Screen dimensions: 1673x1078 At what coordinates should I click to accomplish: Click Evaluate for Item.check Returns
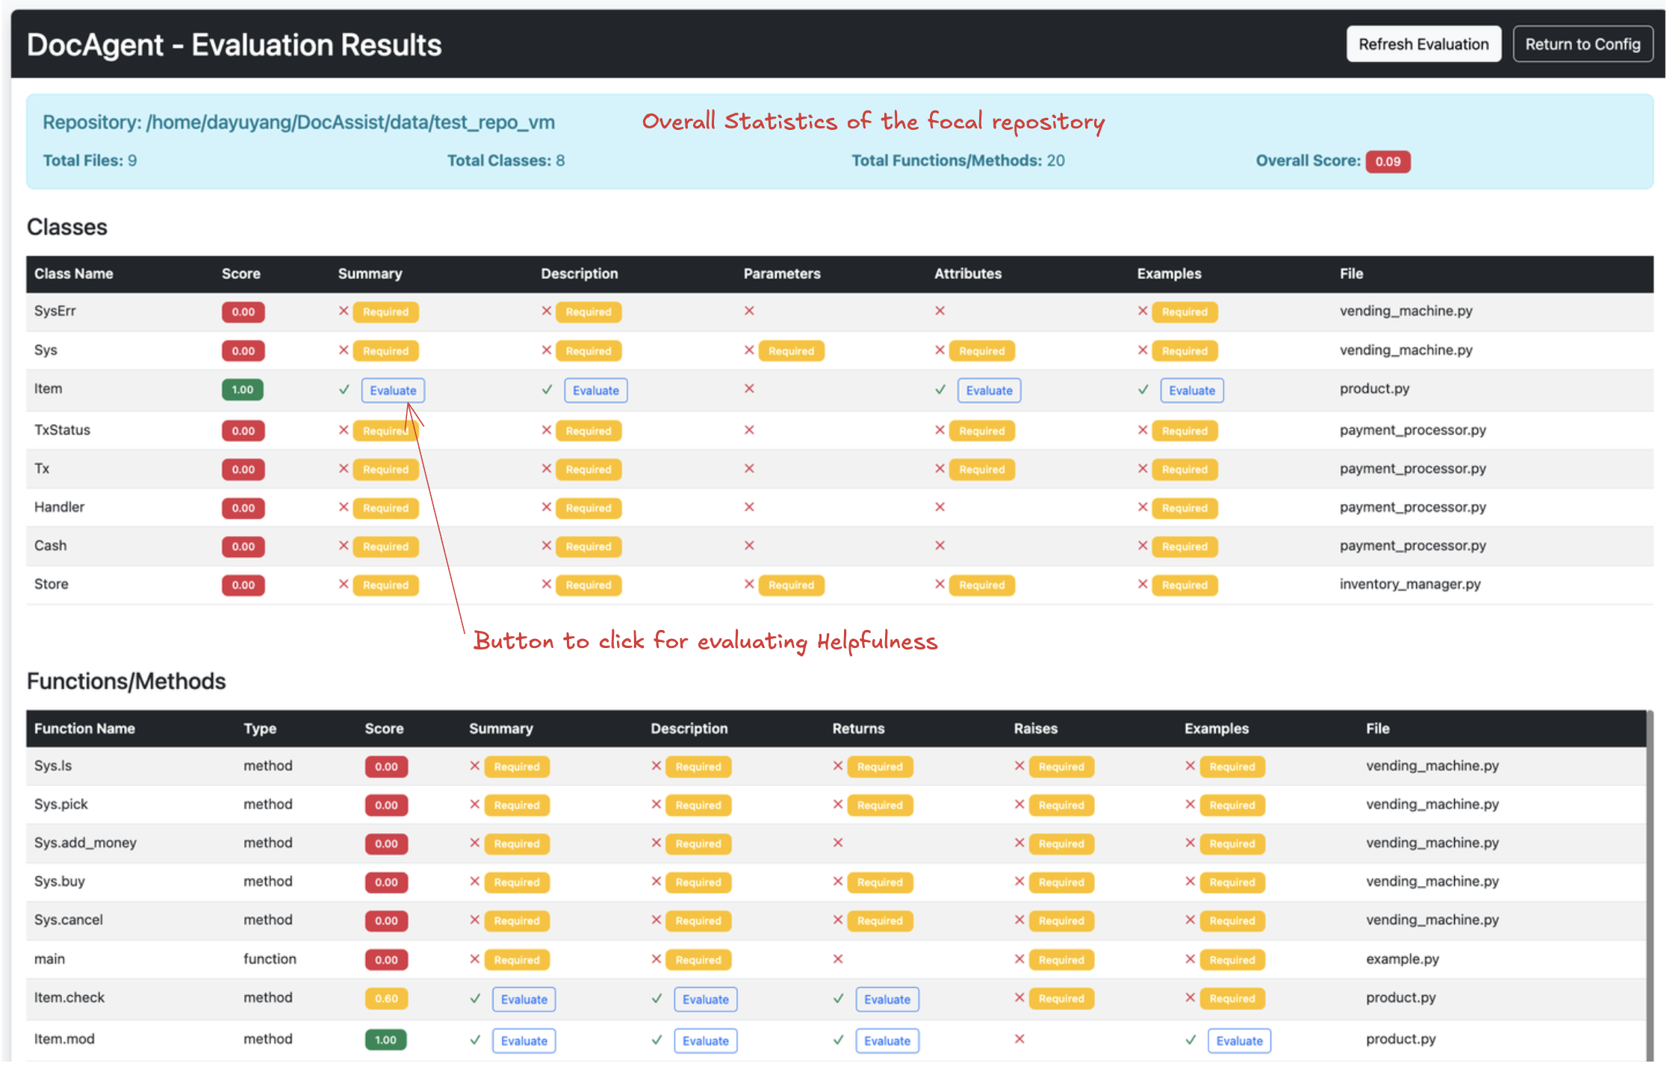pos(887,1000)
